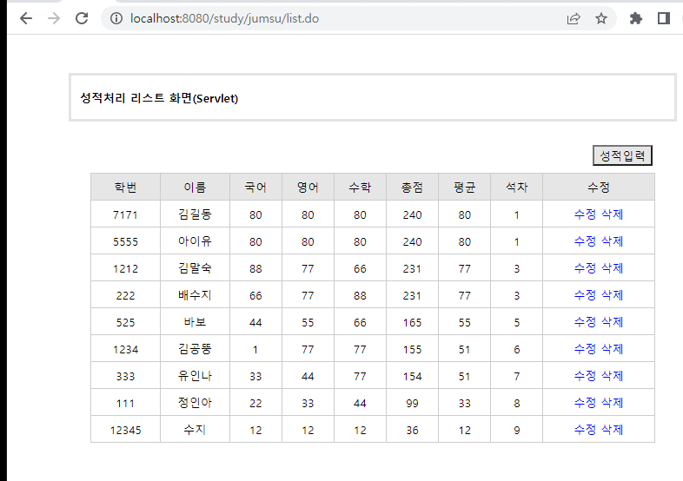Select the name 바보
This screenshot has width=683, height=481.
(195, 322)
